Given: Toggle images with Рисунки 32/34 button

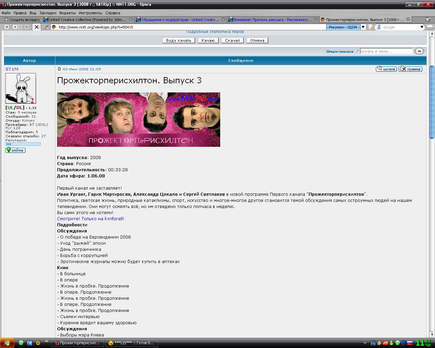Looking at the screenshot, I should click(343, 27).
